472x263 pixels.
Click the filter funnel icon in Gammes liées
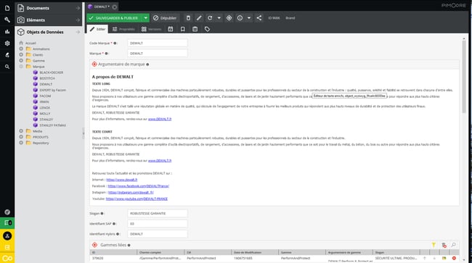pos(434,245)
